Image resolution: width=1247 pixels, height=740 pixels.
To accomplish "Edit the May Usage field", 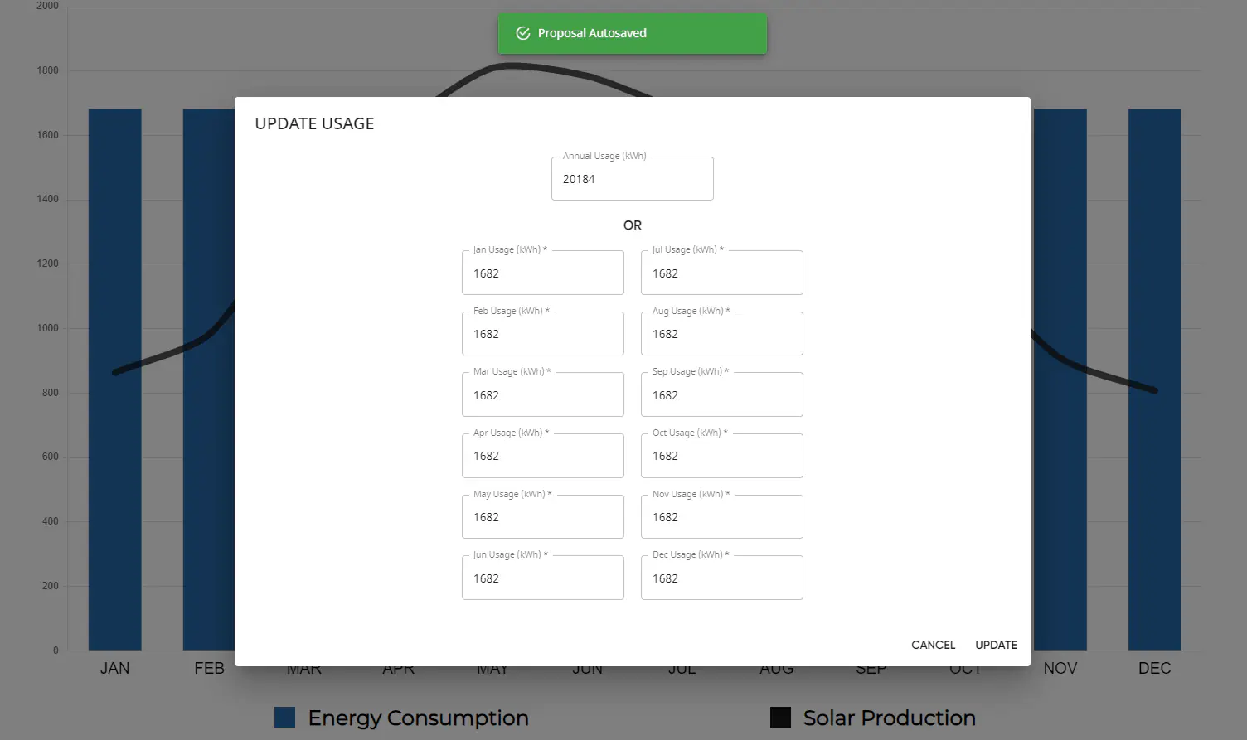I will 542,516.
